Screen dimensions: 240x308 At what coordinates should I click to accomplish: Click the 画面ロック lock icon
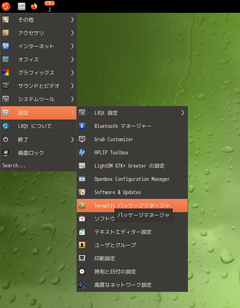tap(6, 153)
